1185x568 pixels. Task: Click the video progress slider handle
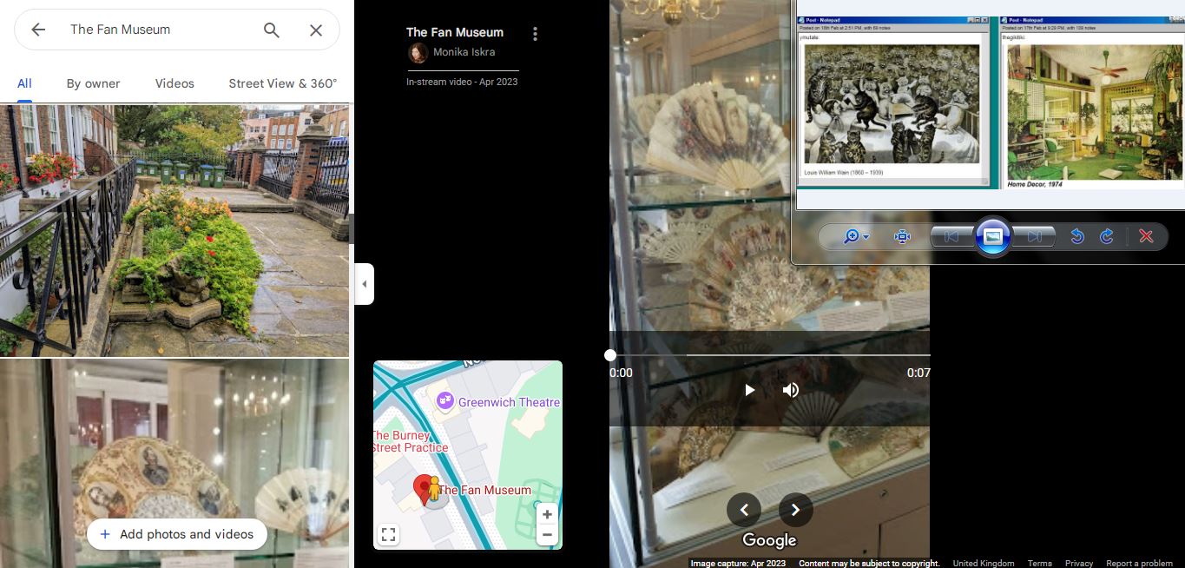610,355
